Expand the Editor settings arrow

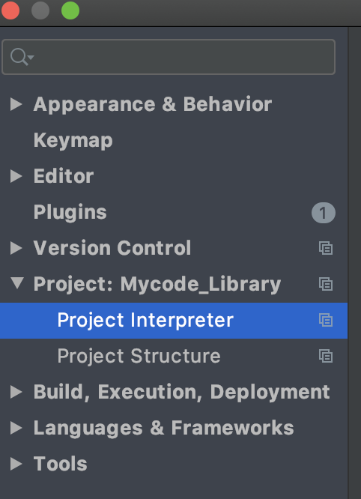[x=16, y=176]
